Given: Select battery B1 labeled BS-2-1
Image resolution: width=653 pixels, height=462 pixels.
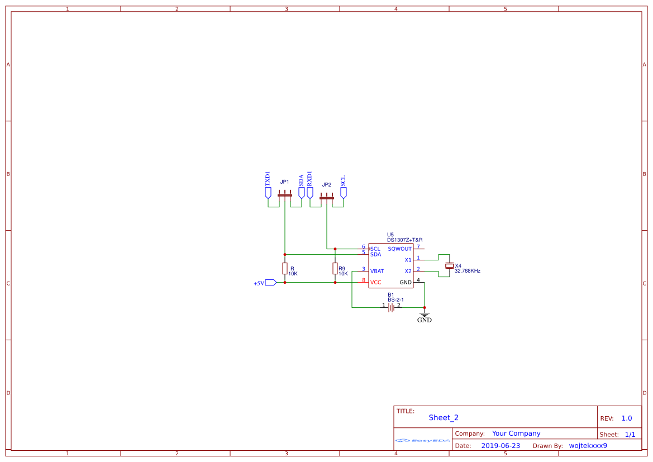Looking at the screenshot, I should pos(392,307).
